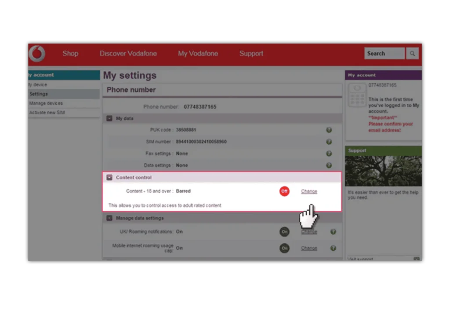Open the Support menu
The width and height of the screenshot is (450, 322).
(251, 53)
